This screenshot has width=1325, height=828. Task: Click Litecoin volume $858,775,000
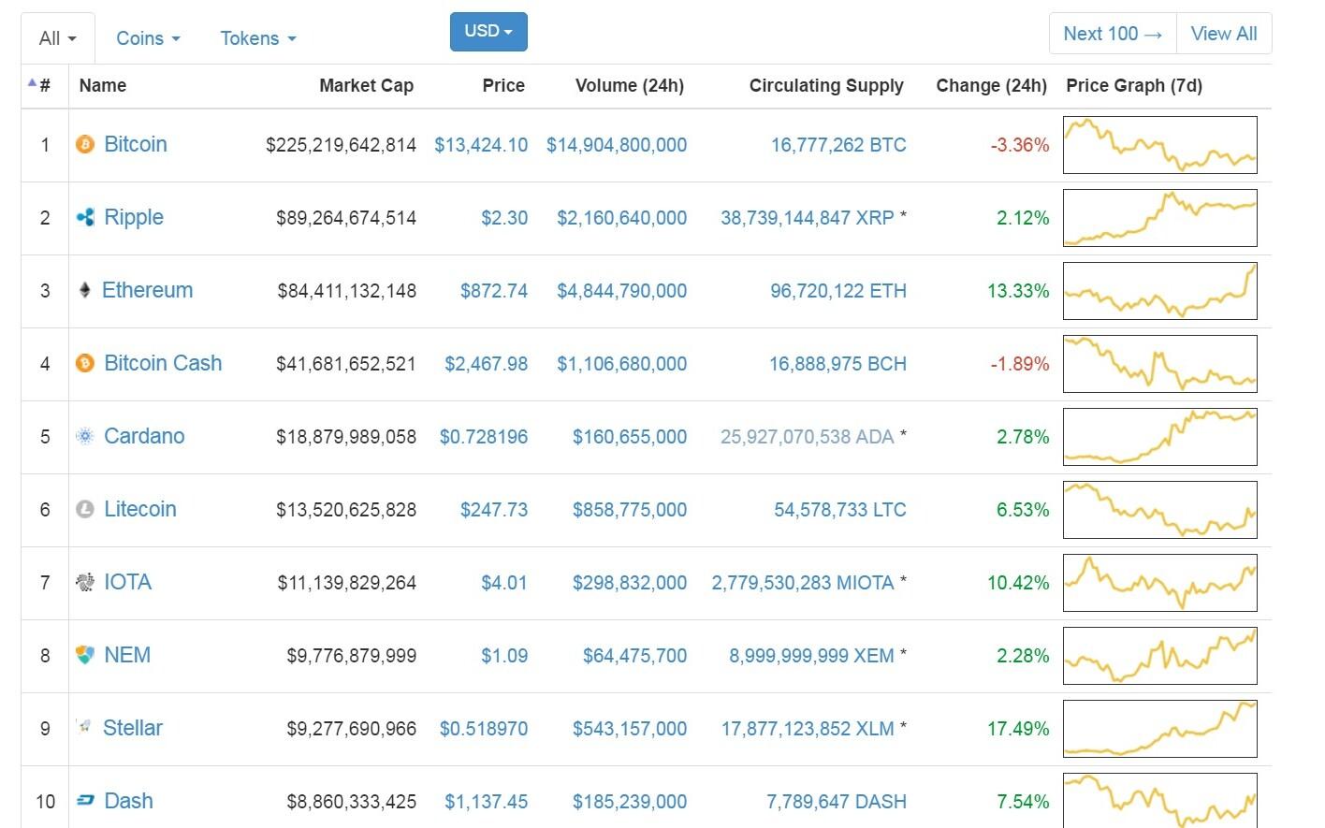630,510
